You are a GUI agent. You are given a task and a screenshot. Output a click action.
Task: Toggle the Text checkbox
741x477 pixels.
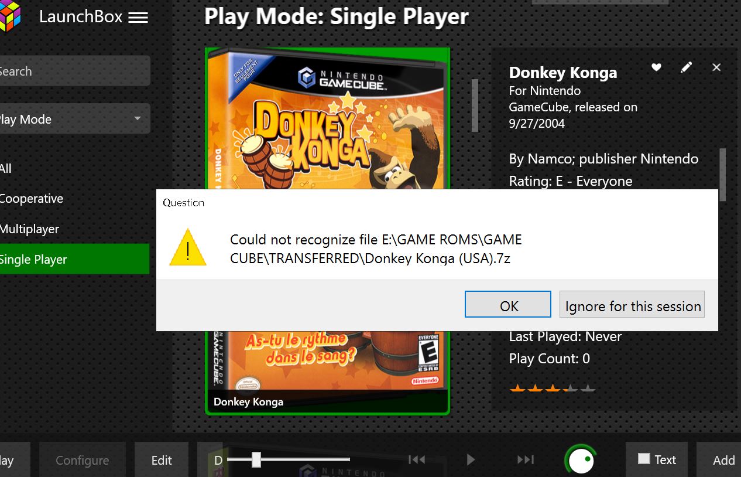tap(644, 459)
